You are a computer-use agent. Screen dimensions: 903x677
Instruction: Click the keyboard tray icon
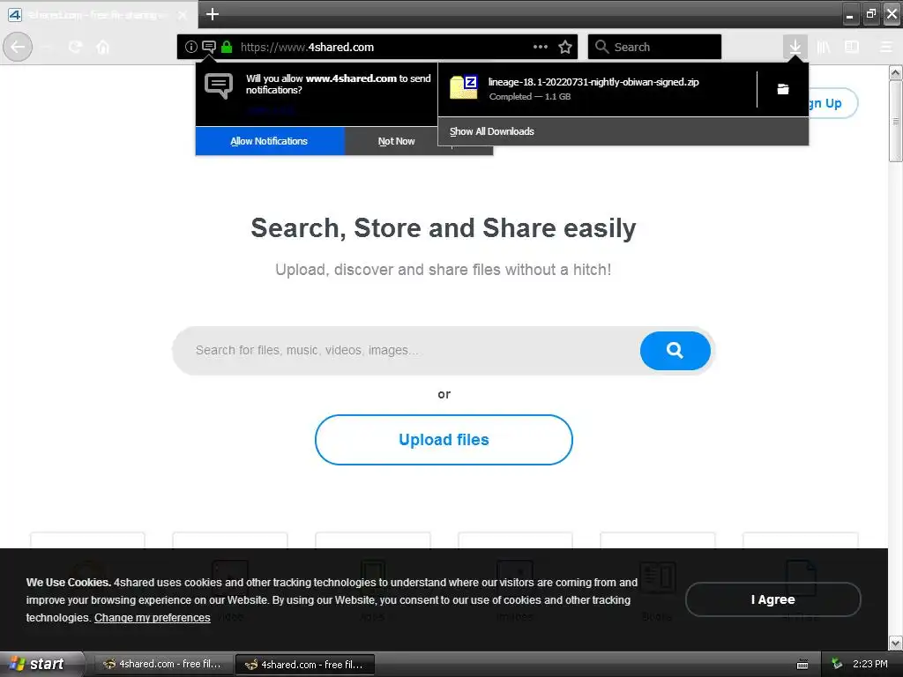802,665
